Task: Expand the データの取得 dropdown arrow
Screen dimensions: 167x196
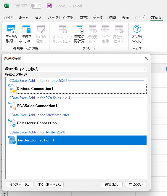Action: [x=15, y=41]
